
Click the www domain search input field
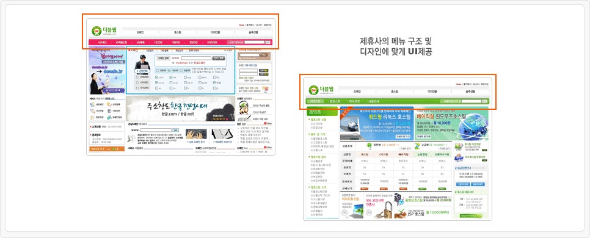pyautogui.click(x=196, y=58)
